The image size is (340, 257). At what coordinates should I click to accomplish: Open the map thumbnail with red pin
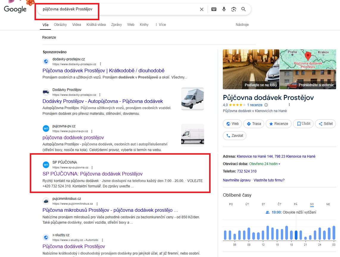pos(308,59)
